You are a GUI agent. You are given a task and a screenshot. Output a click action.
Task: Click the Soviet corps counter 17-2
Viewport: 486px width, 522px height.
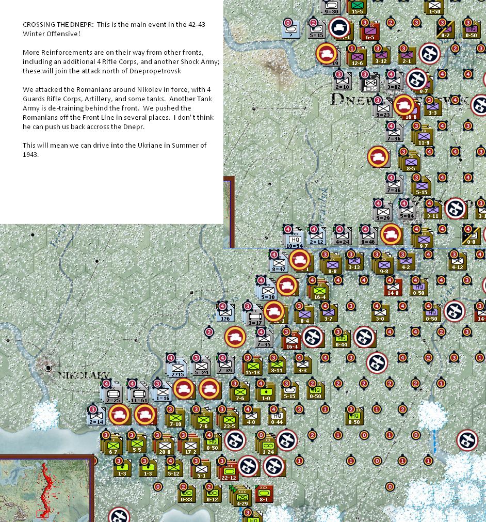pyautogui.click(x=190, y=446)
